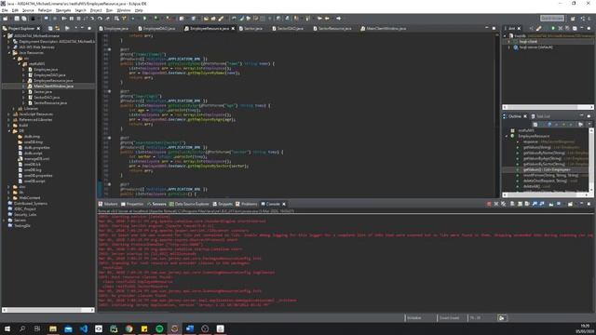This screenshot has height=335, width=596.
Task: Select manageDB.xml in DB folder
Action: pyautogui.click(x=36, y=159)
